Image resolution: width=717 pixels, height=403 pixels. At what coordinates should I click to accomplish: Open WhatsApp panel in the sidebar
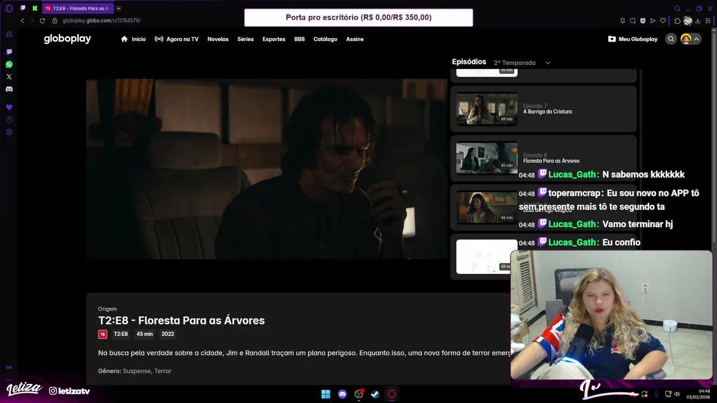click(x=9, y=64)
